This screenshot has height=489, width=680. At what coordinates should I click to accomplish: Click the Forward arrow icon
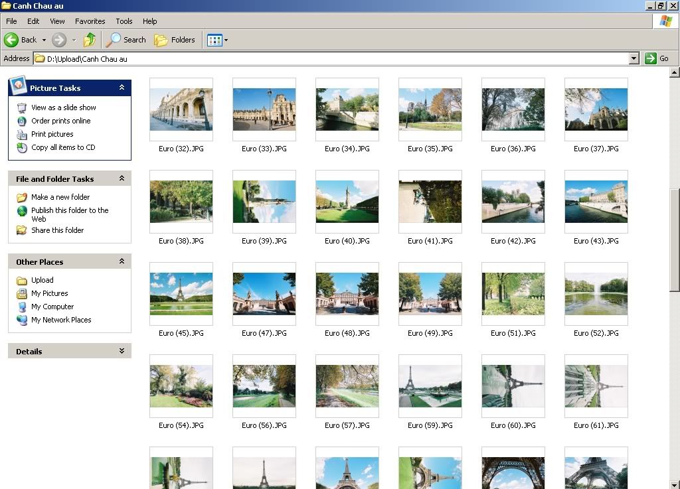(x=59, y=40)
